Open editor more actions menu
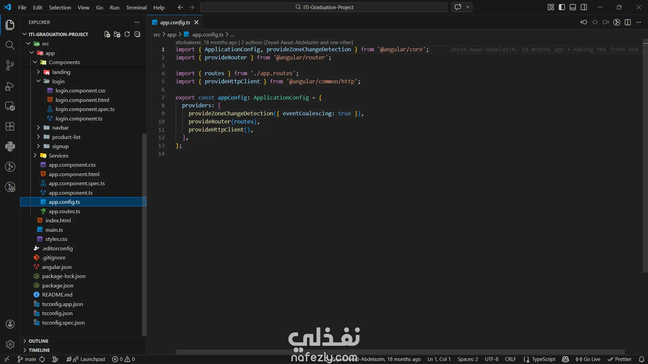Image resolution: width=648 pixels, height=364 pixels. 639,22
